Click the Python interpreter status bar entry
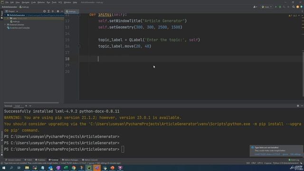This screenshot has height=171, width=304. pyautogui.click(x=285, y=163)
